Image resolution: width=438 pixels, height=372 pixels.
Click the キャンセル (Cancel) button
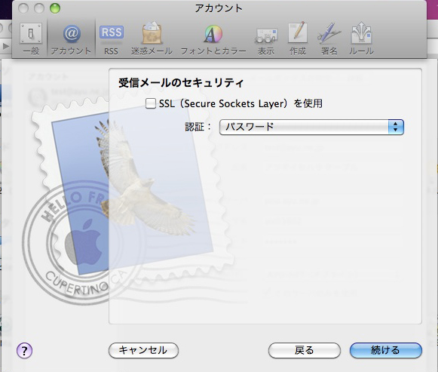tap(143, 350)
